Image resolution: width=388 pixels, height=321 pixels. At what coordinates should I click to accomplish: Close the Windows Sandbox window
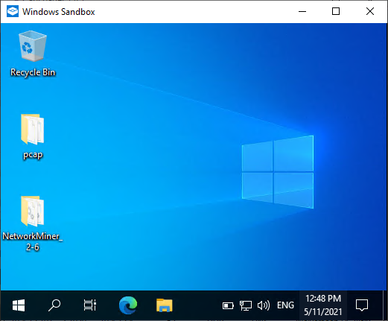click(370, 11)
